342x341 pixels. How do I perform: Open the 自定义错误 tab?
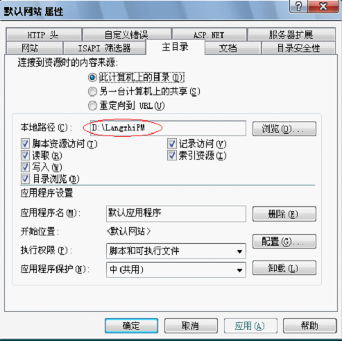(x=126, y=35)
